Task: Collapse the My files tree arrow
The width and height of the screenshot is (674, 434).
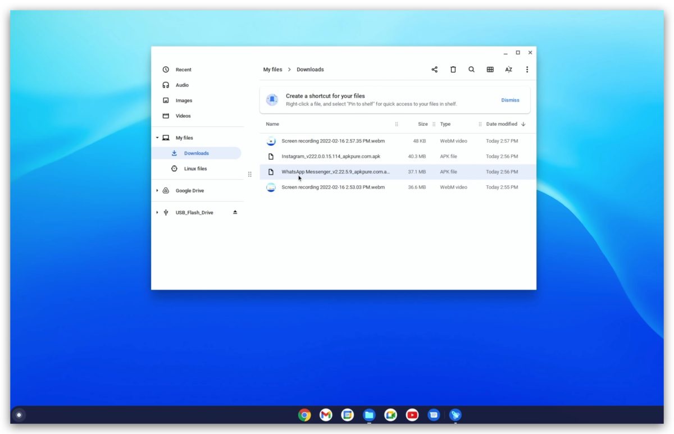Action: point(157,138)
